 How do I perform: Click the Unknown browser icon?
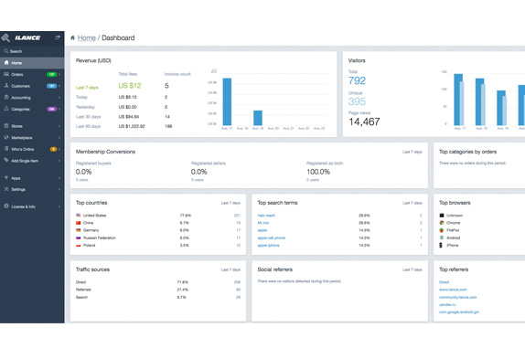(442, 216)
